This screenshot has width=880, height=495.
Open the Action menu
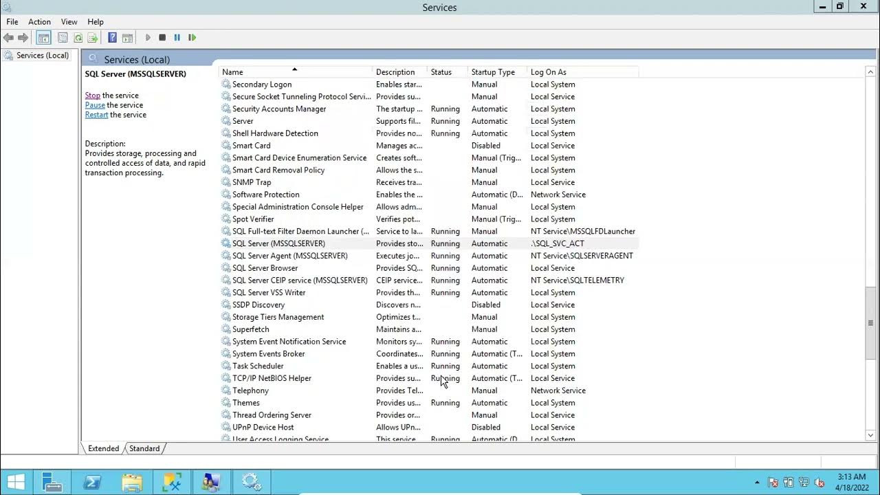[x=39, y=22]
